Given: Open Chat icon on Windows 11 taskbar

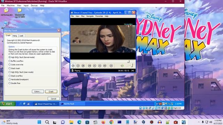Looking at the screenshot, I should [63, 122].
